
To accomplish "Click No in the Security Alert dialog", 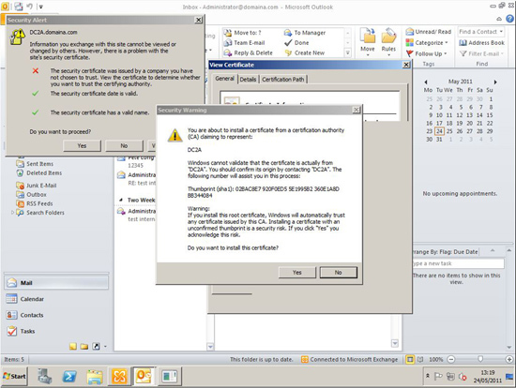I will (124, 145).
